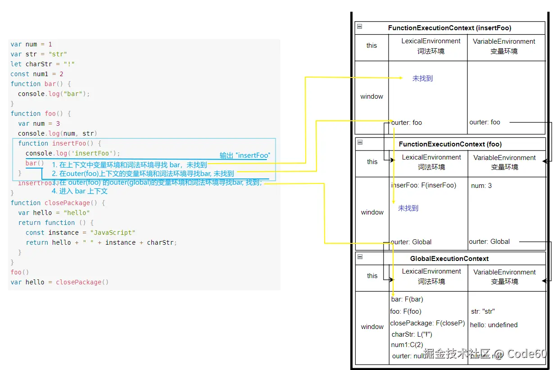557x370 pixels.
Task: Click code line 'foo()' near the bottom
Action: (20, 272)
